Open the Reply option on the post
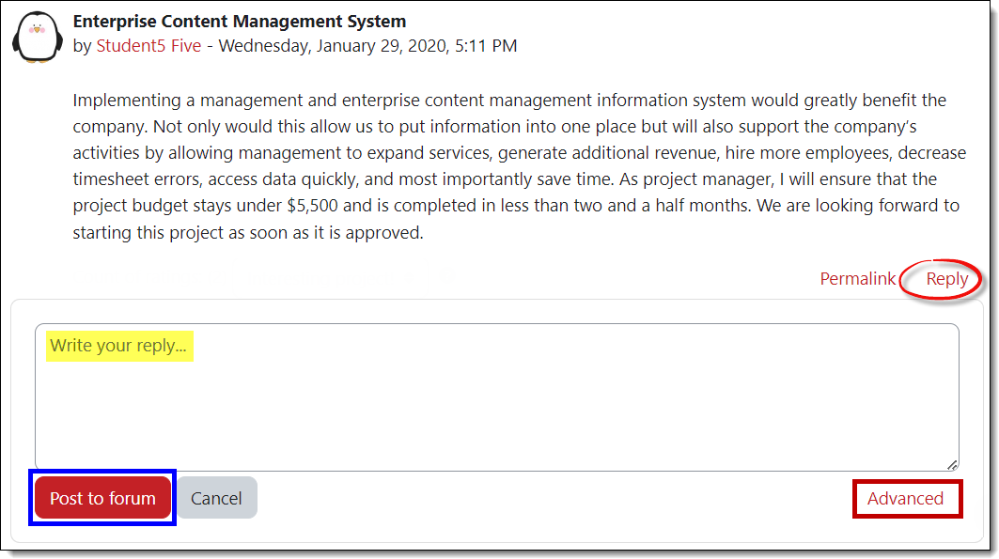The width and height of the screenshot is (999, 559). click(x=945, y=278)
